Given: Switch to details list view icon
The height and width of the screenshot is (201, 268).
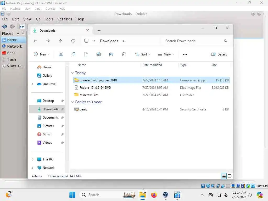Looking at the screenshot, I should (224, 176).
